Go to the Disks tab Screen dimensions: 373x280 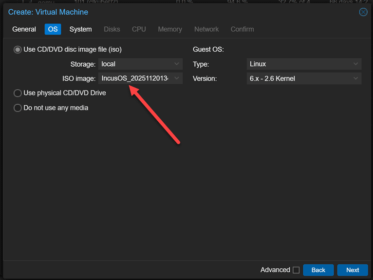coord(112,29)
